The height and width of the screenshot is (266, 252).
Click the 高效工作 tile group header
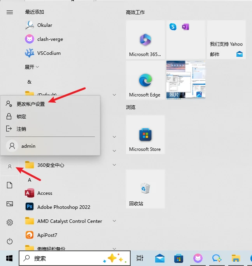(x=135, y=12)
